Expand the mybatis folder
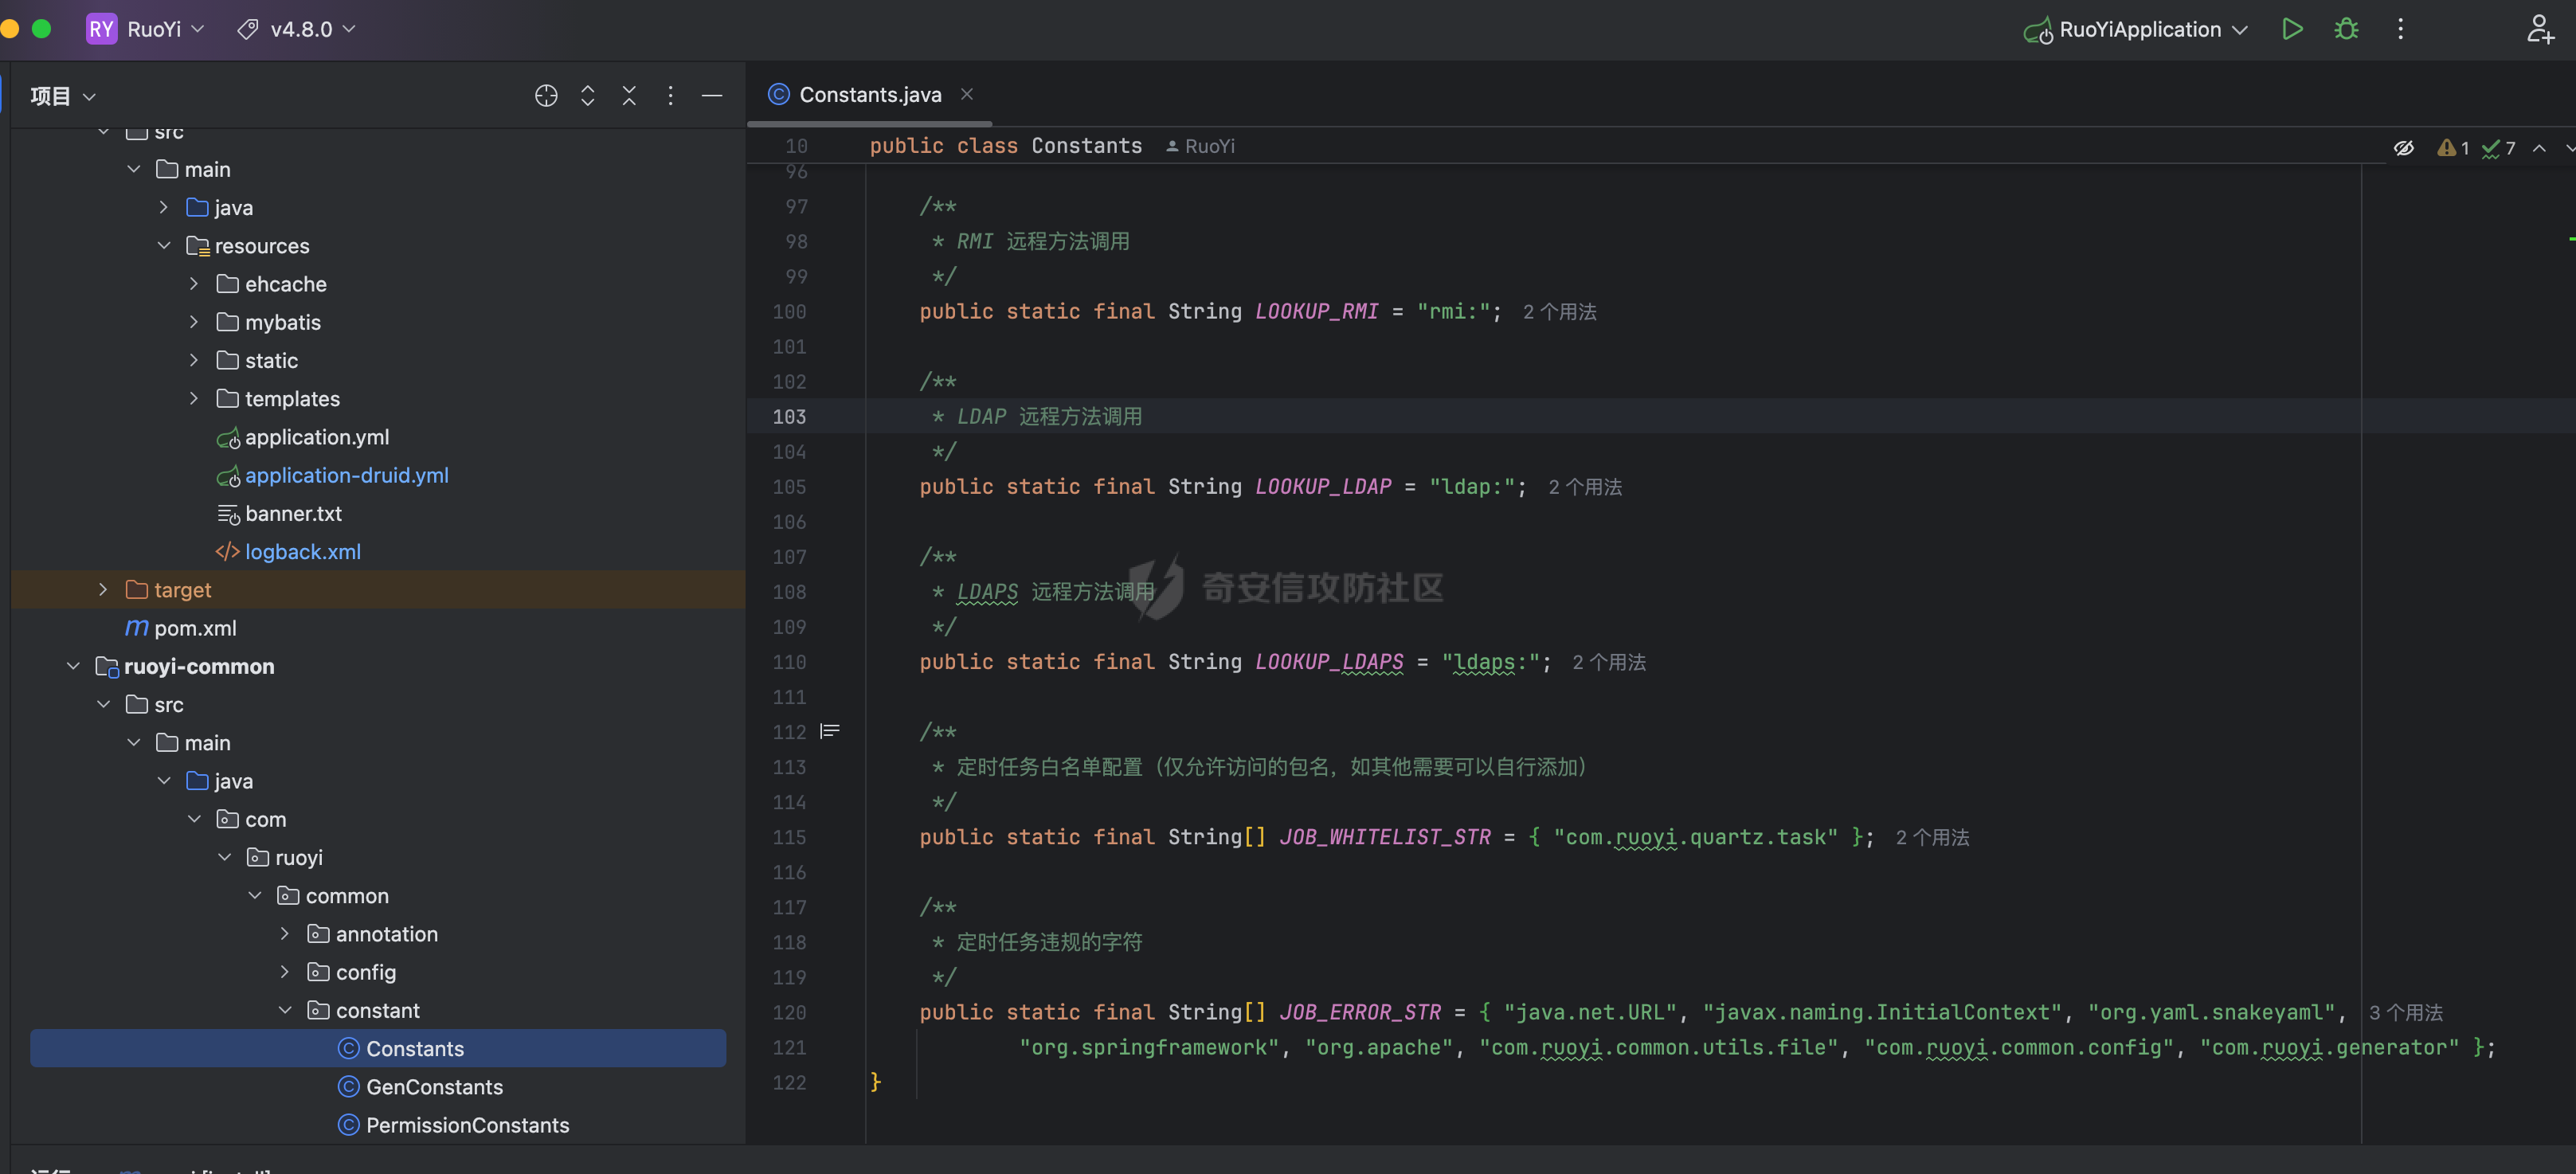 click(x=194, y=322)
